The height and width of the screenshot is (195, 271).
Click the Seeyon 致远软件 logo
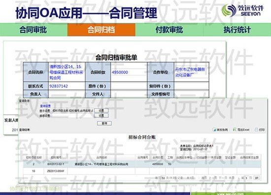(x=242, y=10)
